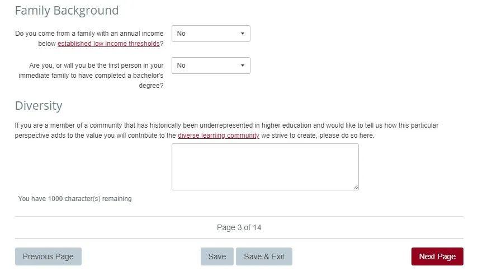
Task: Click the underrepresented community description paragraph
Action: (226, 130)
